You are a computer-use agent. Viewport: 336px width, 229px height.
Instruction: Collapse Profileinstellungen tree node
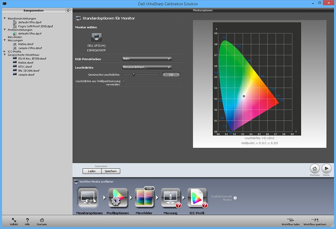pyautogui.click(x=5, y=30)
